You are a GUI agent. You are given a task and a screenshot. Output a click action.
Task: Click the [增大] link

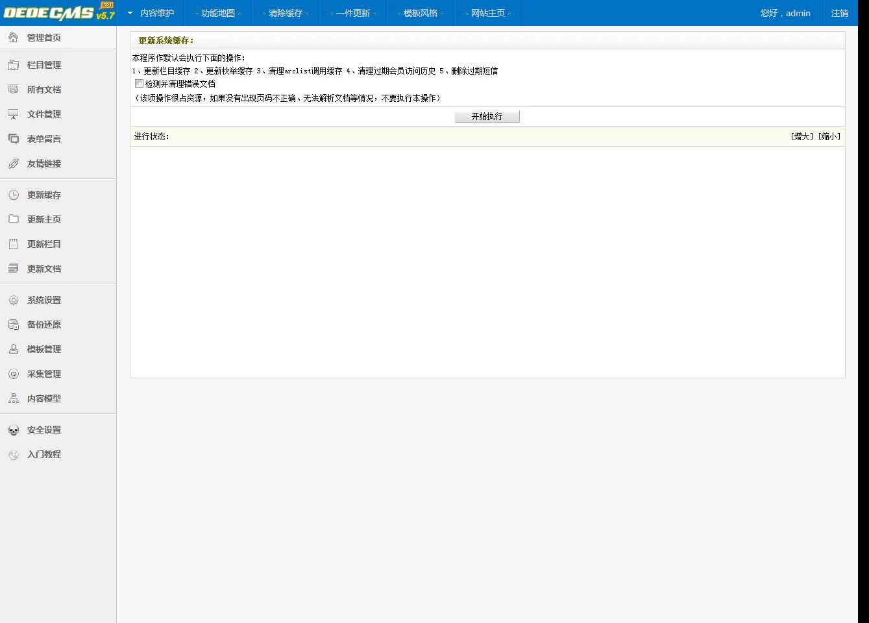click(802, 136)
